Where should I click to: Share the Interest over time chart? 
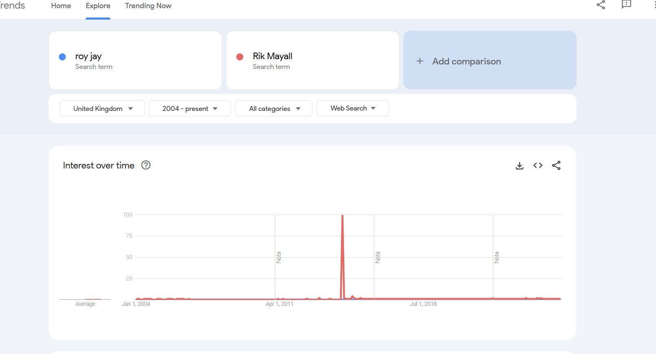click(x=556, y=166)
